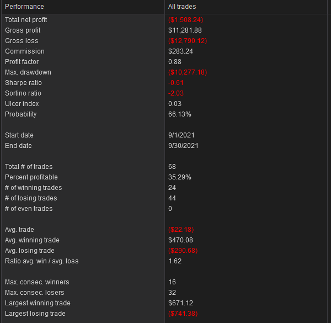Click the Sharpe ratio value -0.61
Viewport: 331px width, 323px height.
pos(175,83)
